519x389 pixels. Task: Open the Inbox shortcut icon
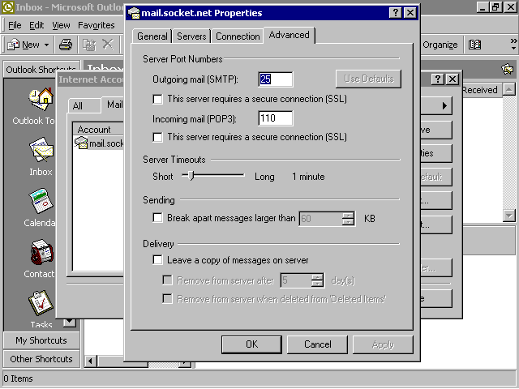[x=41, y=150]
